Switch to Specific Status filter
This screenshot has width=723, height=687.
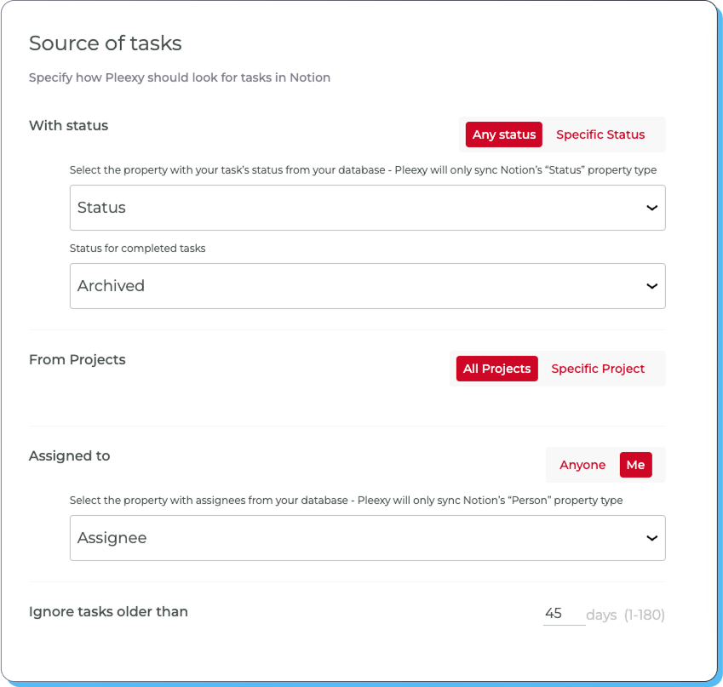tap(600, 135)
